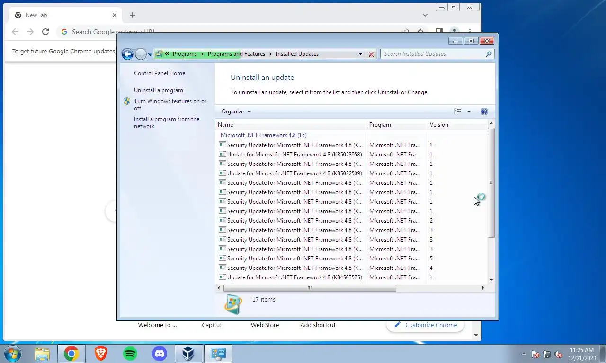This screenshot has height=363, width=606.
Task: Reload the page in Chrome
Action: point(45,32)
